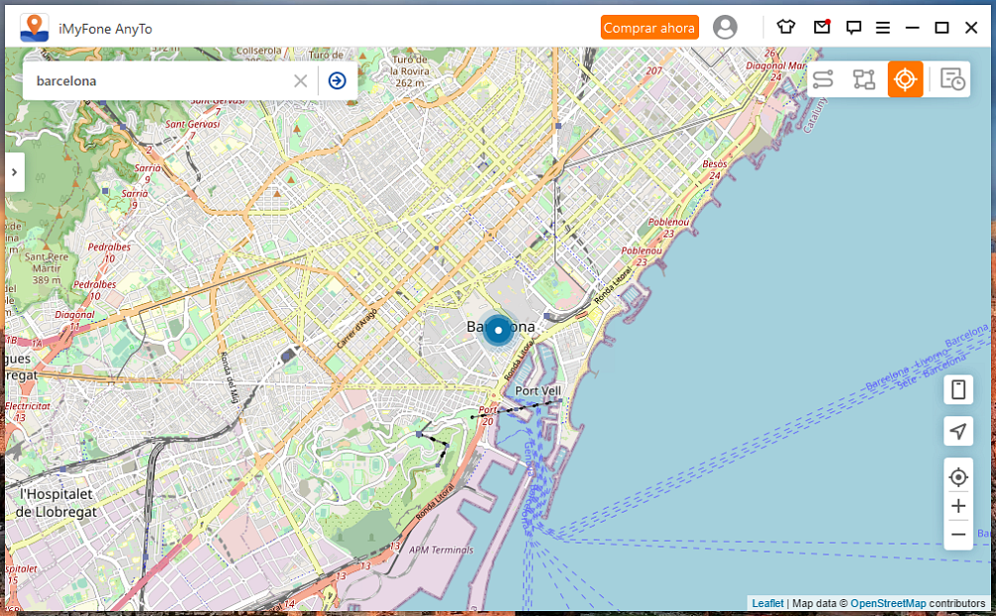Close the AnyTo window

(971, 28)
